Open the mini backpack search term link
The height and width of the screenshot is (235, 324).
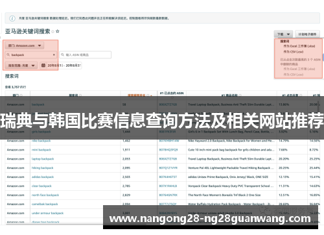[x=41, y=150]
